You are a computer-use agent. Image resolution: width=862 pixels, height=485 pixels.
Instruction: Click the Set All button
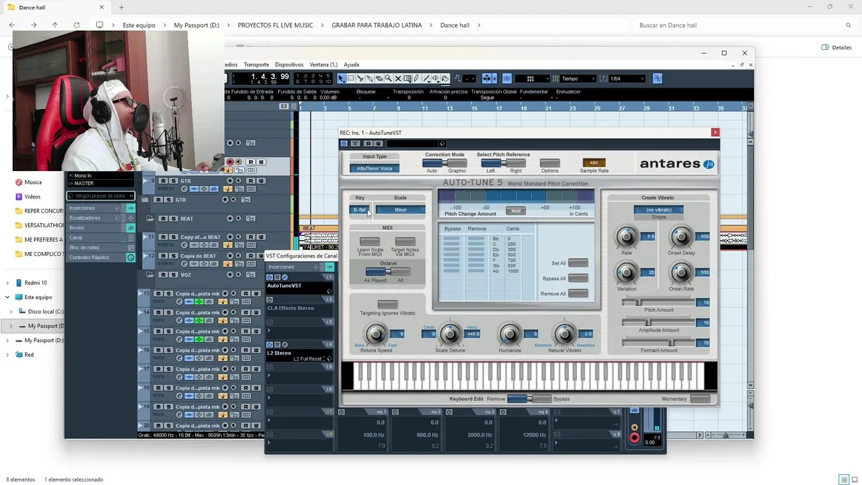coord(578,263)
